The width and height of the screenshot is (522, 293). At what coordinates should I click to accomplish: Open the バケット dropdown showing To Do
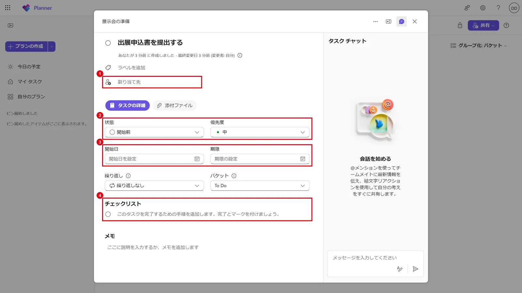point(260,186)
